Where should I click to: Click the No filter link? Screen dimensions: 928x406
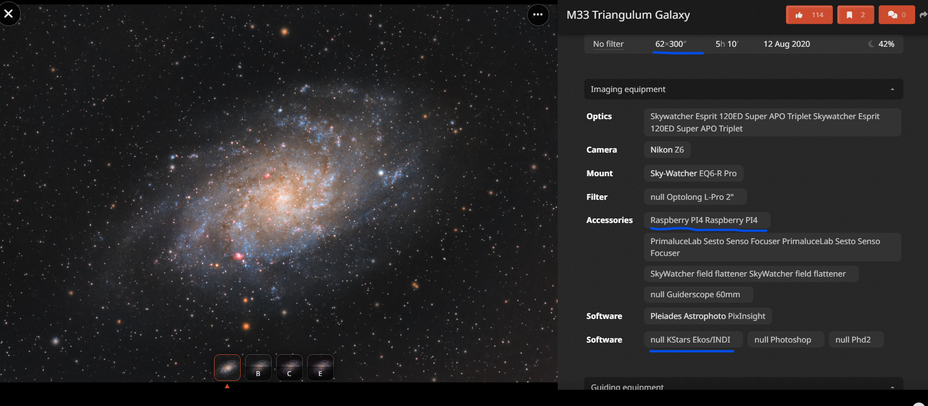[608, 44]
